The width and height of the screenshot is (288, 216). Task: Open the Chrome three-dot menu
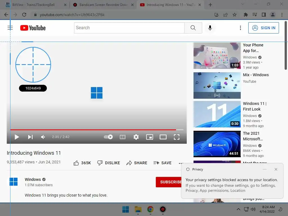click(282, 15)
